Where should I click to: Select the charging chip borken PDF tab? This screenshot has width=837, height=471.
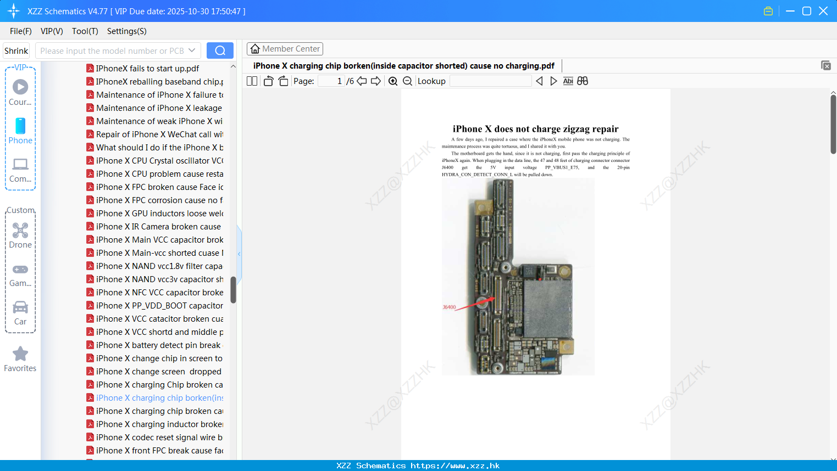coord(404,66)
